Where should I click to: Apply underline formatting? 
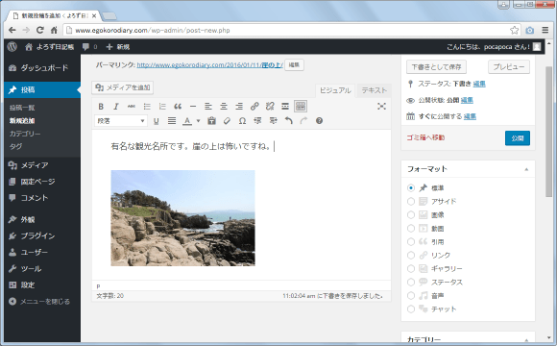point(156,121)
